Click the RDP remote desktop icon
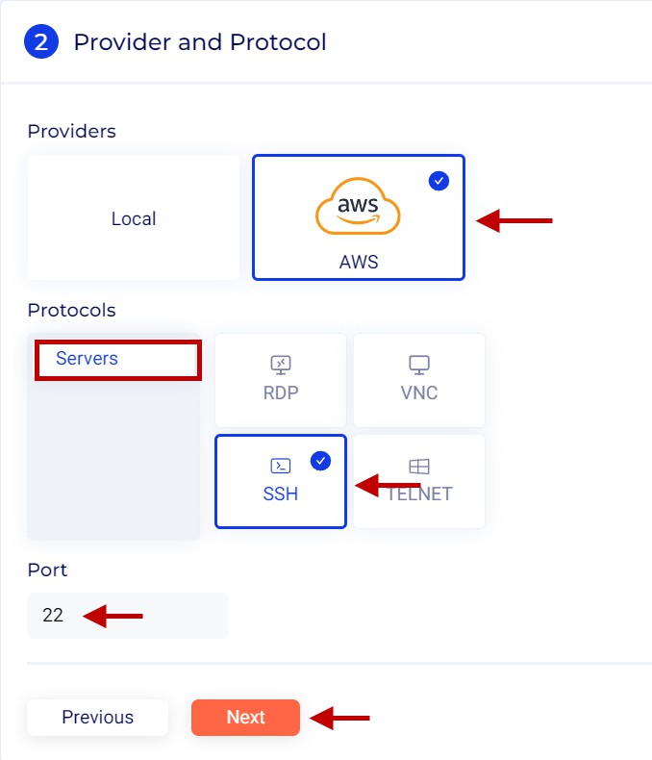 (281, 365)
